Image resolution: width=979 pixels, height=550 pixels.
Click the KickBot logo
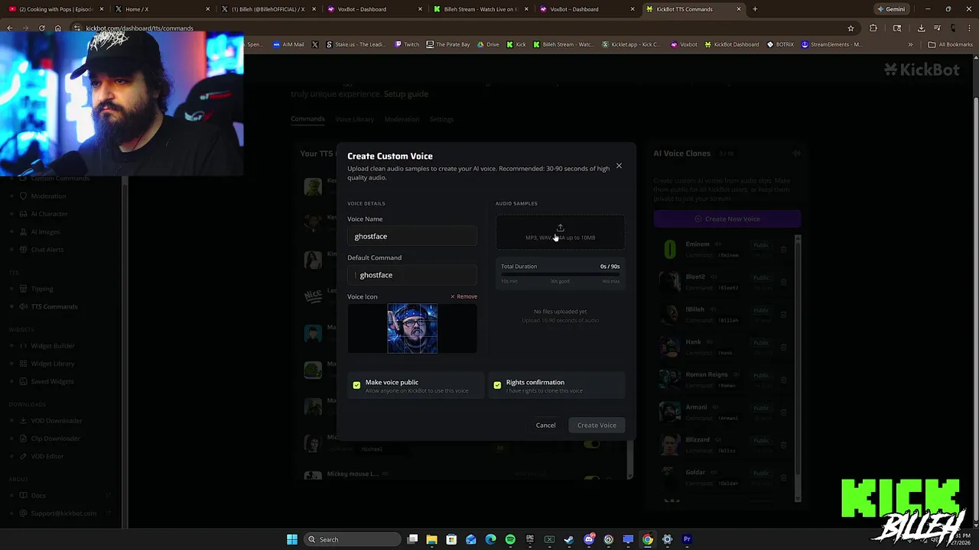[922, 70]
